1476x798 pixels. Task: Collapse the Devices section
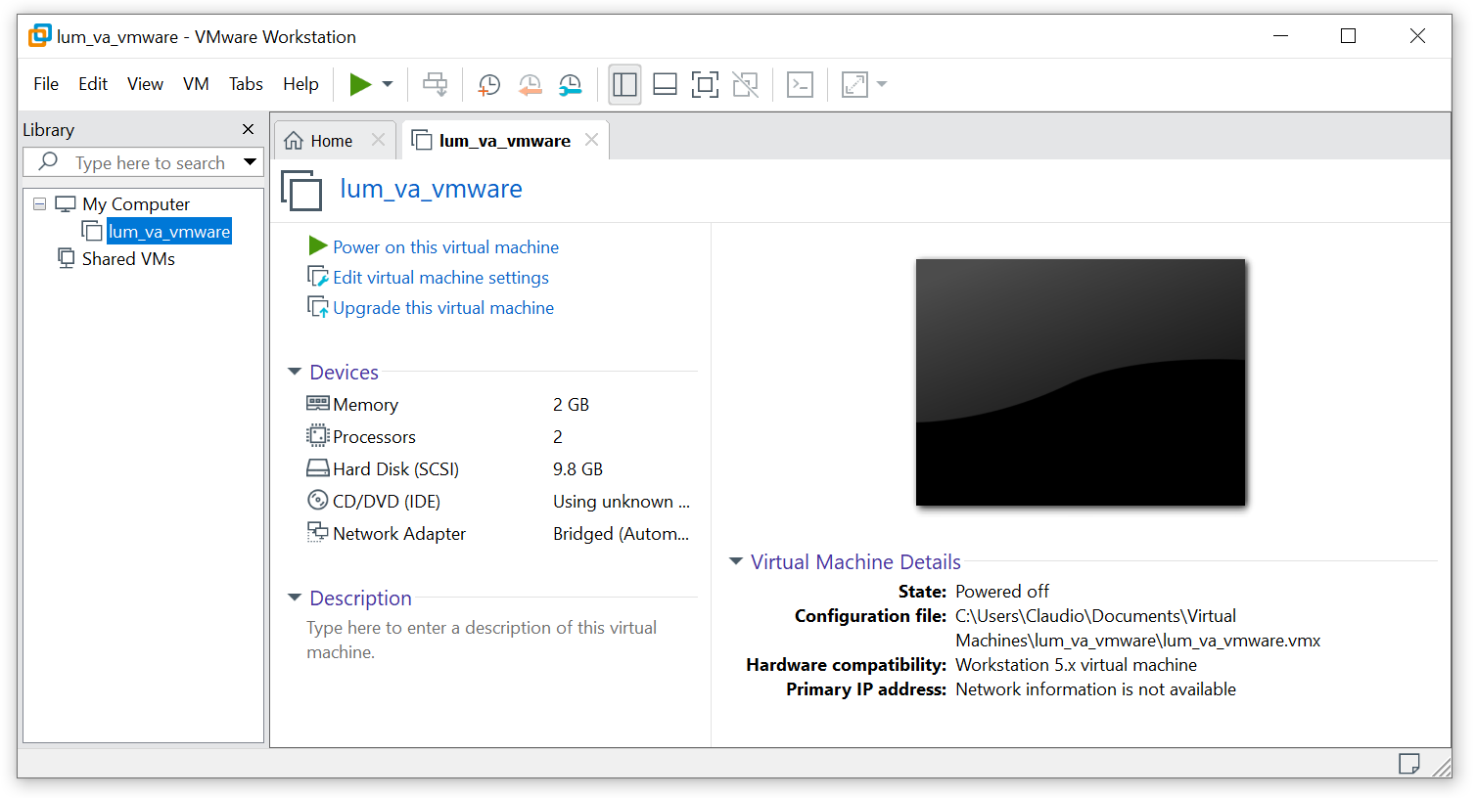pyautogui.click(x=295, y=372)
